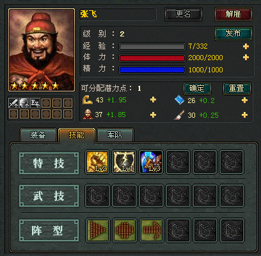Add a potential point to strength (43)
This screenshot has height=256, width=261.
pos(153,100)
